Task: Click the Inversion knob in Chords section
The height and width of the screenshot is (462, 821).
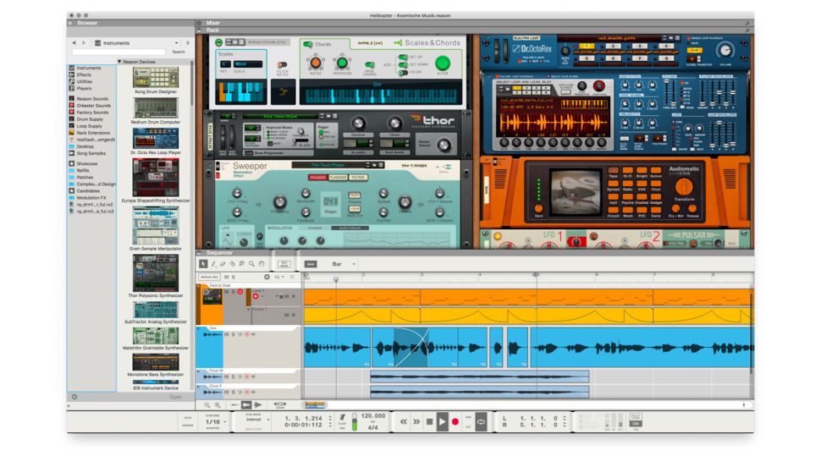Action: click(x=342, y=63)
